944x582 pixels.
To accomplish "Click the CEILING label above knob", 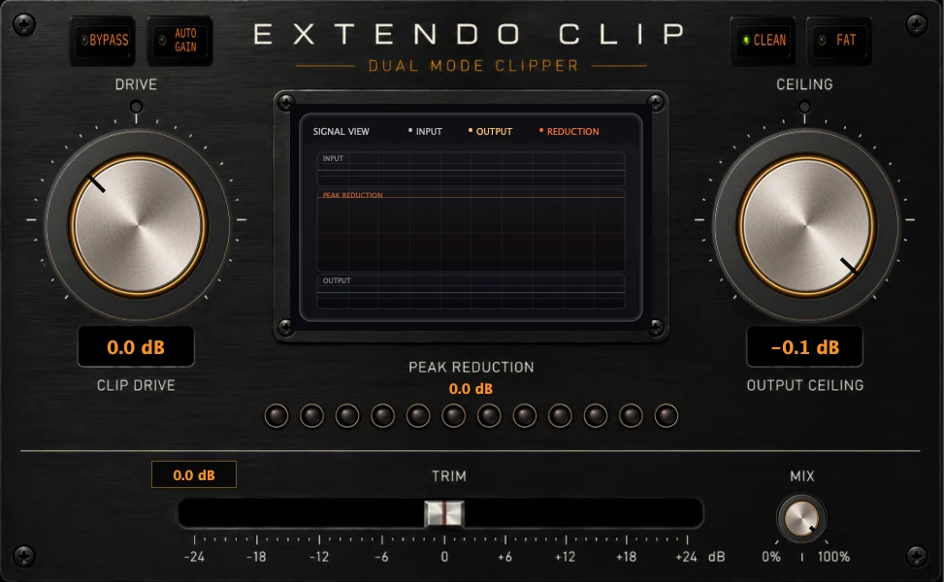I will tap(804, 84).
